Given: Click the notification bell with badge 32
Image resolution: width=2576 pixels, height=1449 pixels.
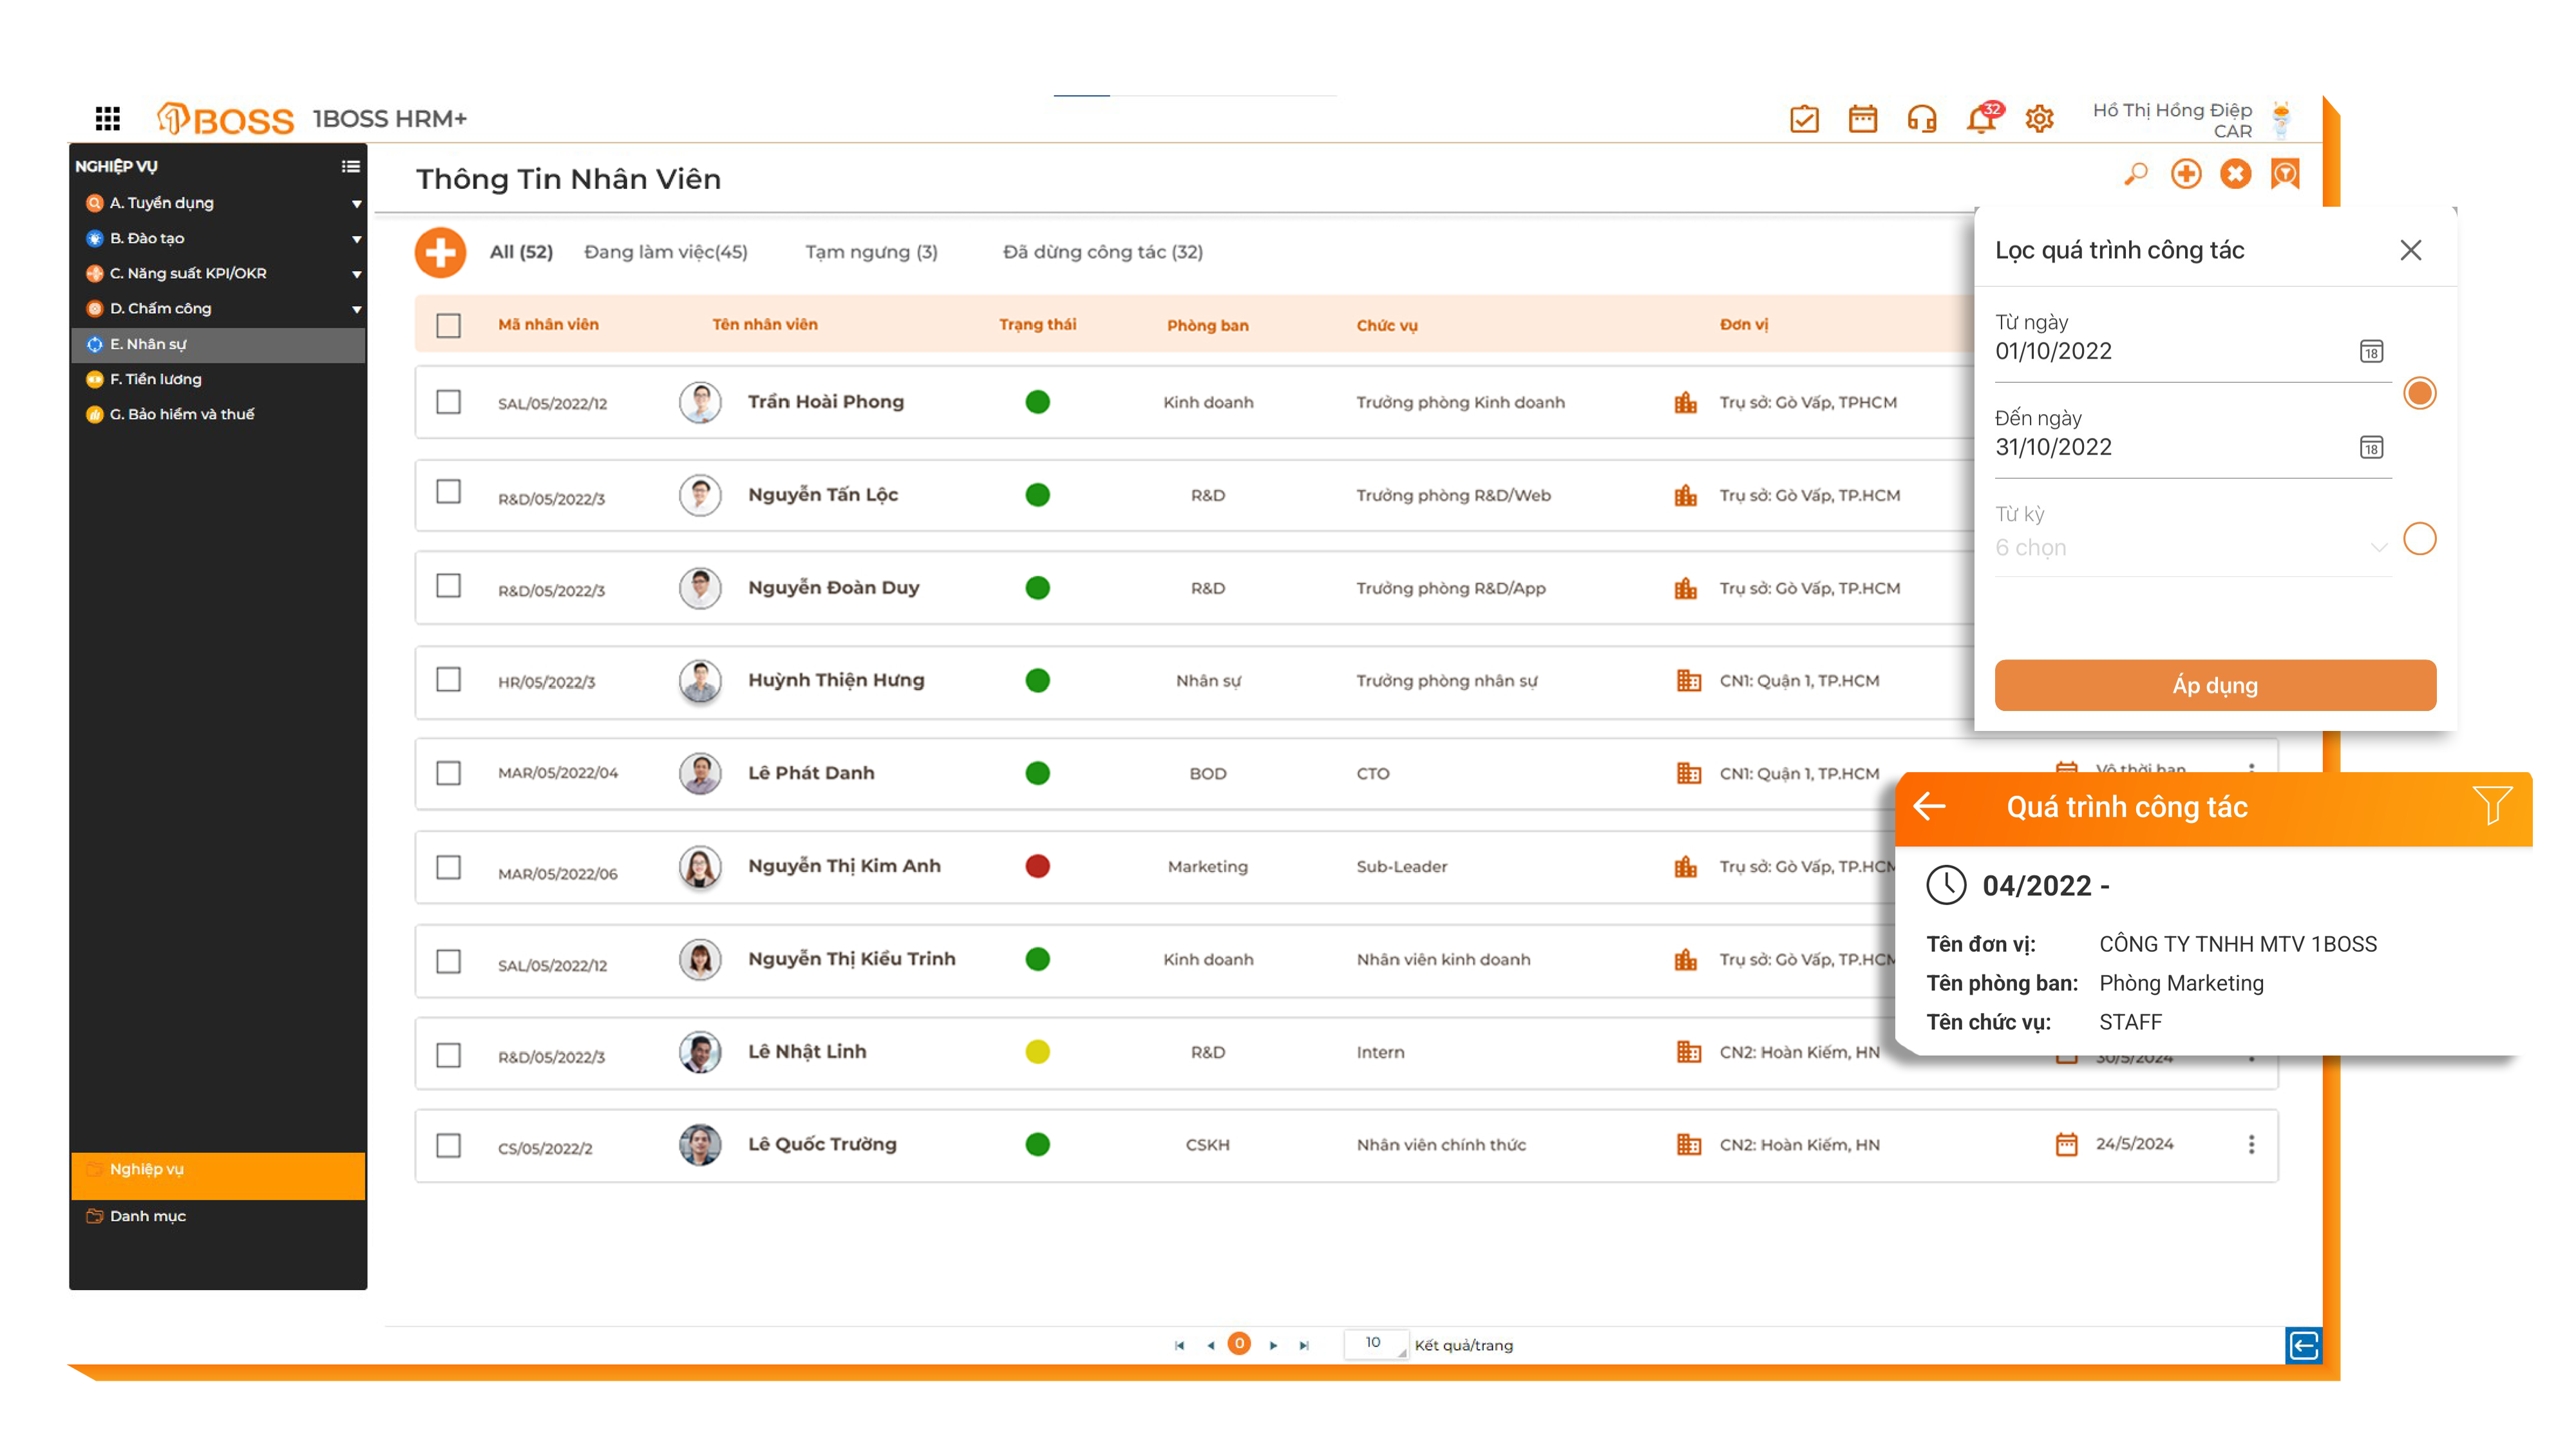Looking at the screenshot, I should pyautogui.click(x=1980, y=120).
